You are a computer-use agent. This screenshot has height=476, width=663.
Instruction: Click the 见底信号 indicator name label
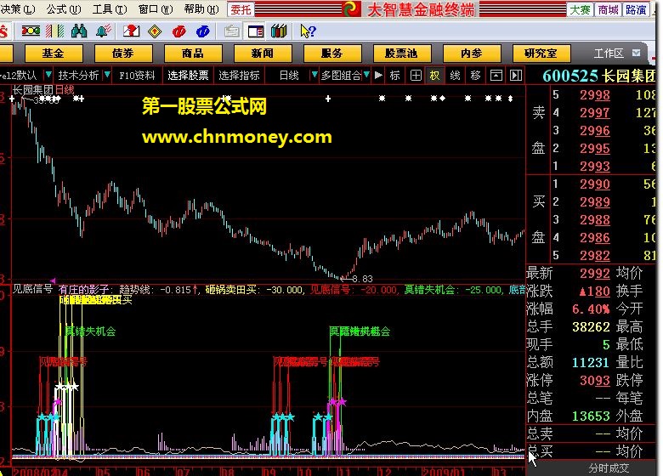point(32,289)
